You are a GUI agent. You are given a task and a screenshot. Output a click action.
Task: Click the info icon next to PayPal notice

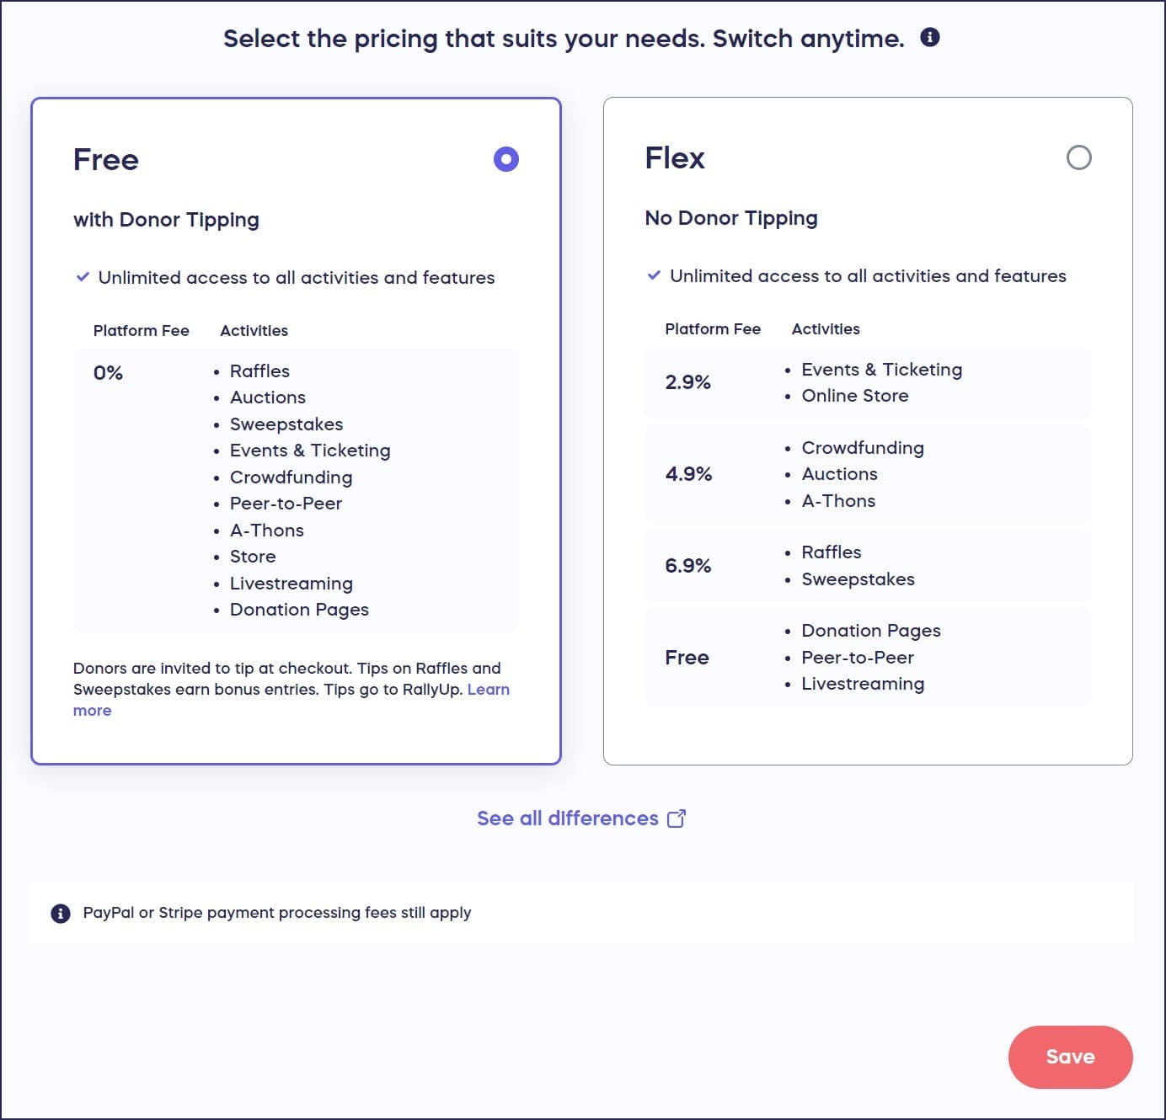(61, 914)
